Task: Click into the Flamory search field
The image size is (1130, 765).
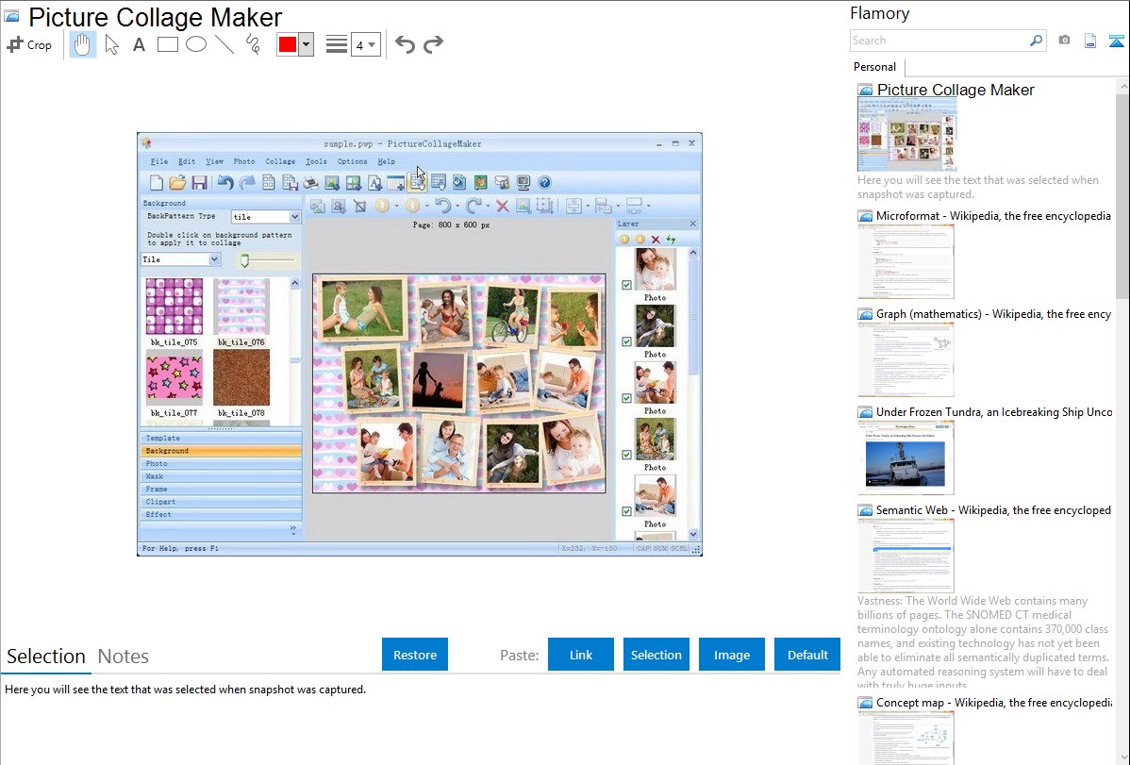Action: (x=939, y=41)
